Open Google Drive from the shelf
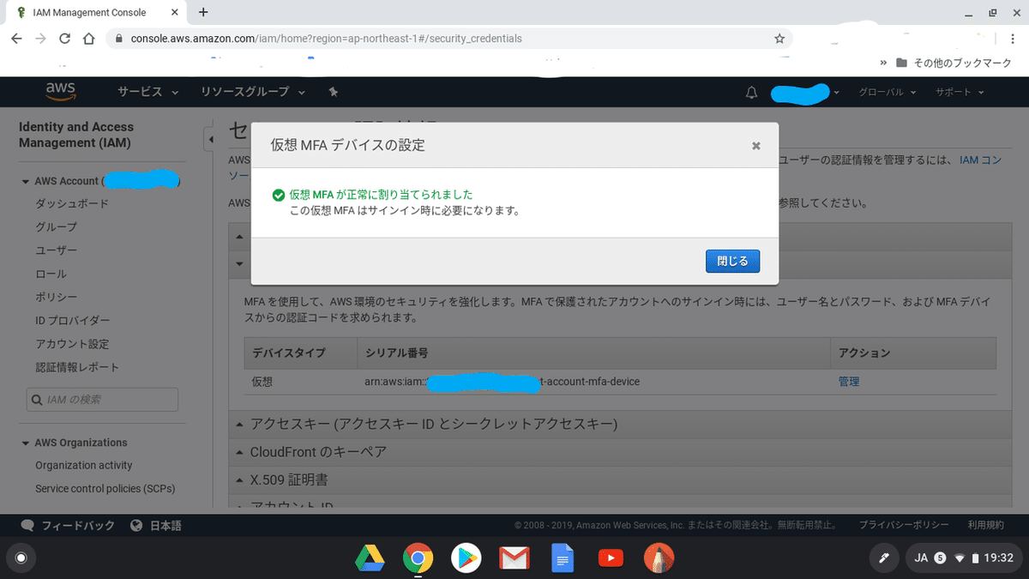Viewport: 1029px width, 579px height. 369,558
